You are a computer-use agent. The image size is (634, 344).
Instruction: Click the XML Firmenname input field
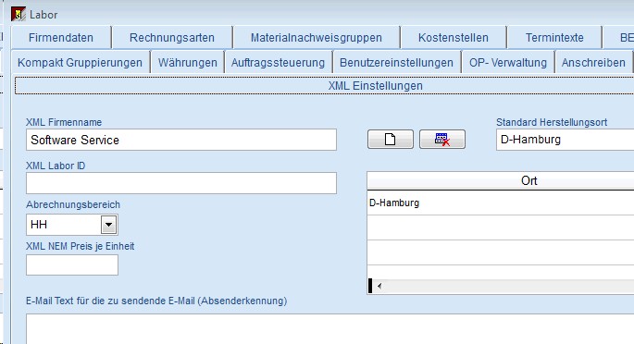pos(181,140)
